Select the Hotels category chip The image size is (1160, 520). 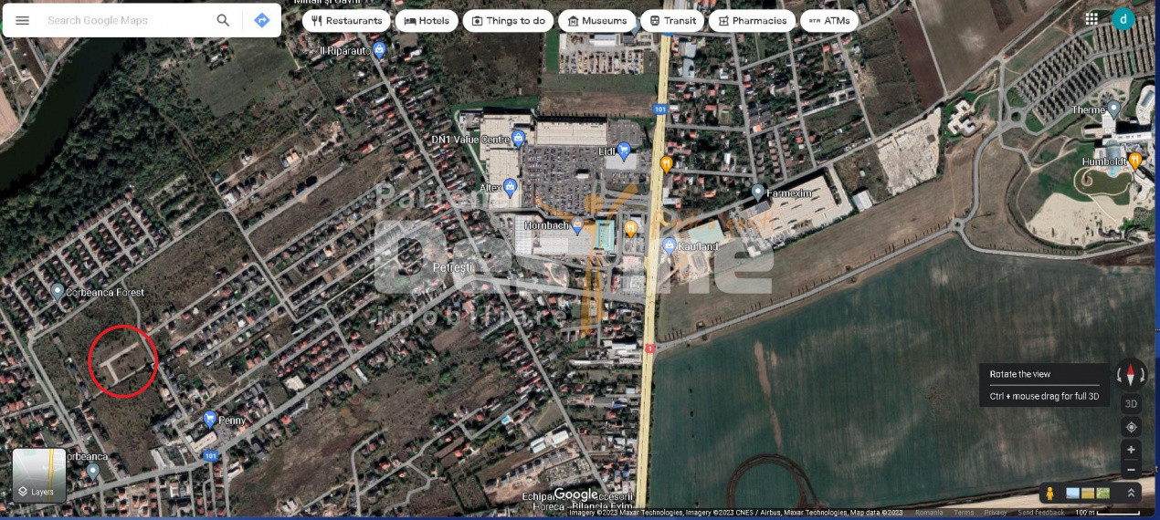tap(427, 21)
